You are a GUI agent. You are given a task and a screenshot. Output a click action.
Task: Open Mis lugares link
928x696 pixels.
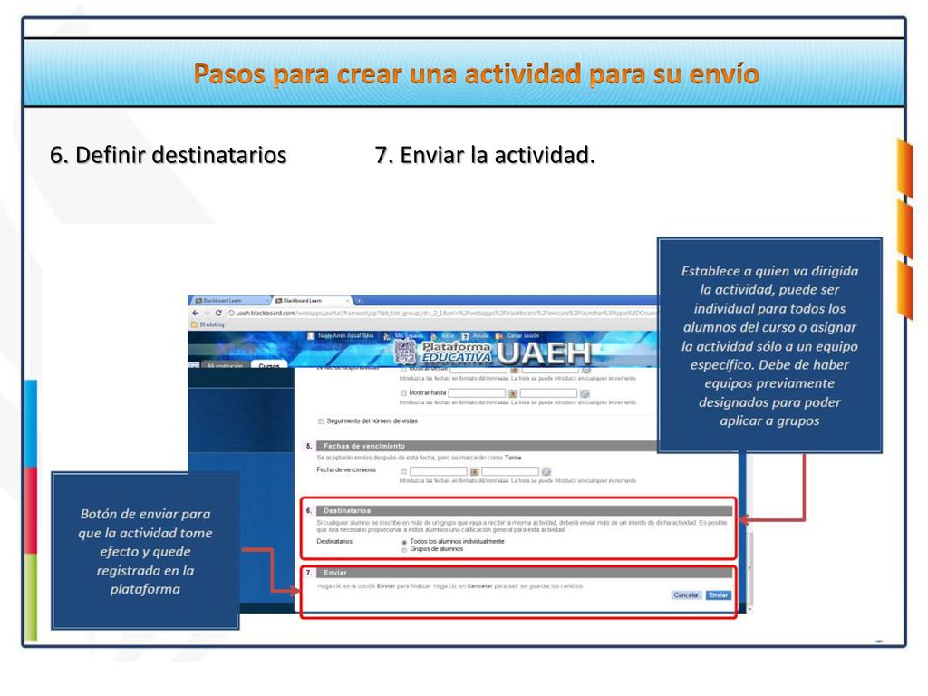409,335
